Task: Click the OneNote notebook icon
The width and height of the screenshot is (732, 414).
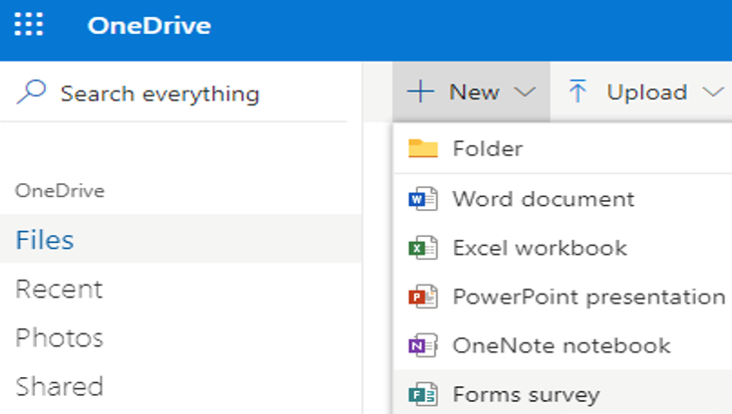Action: coord(423,345)
